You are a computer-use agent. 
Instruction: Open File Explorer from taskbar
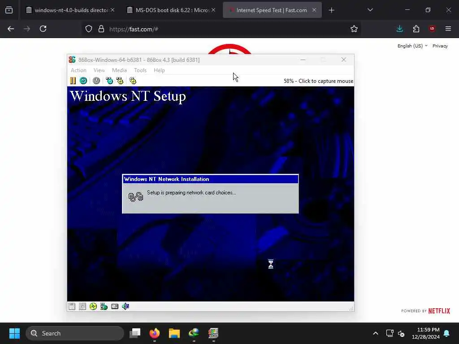[x=174, y=333]
